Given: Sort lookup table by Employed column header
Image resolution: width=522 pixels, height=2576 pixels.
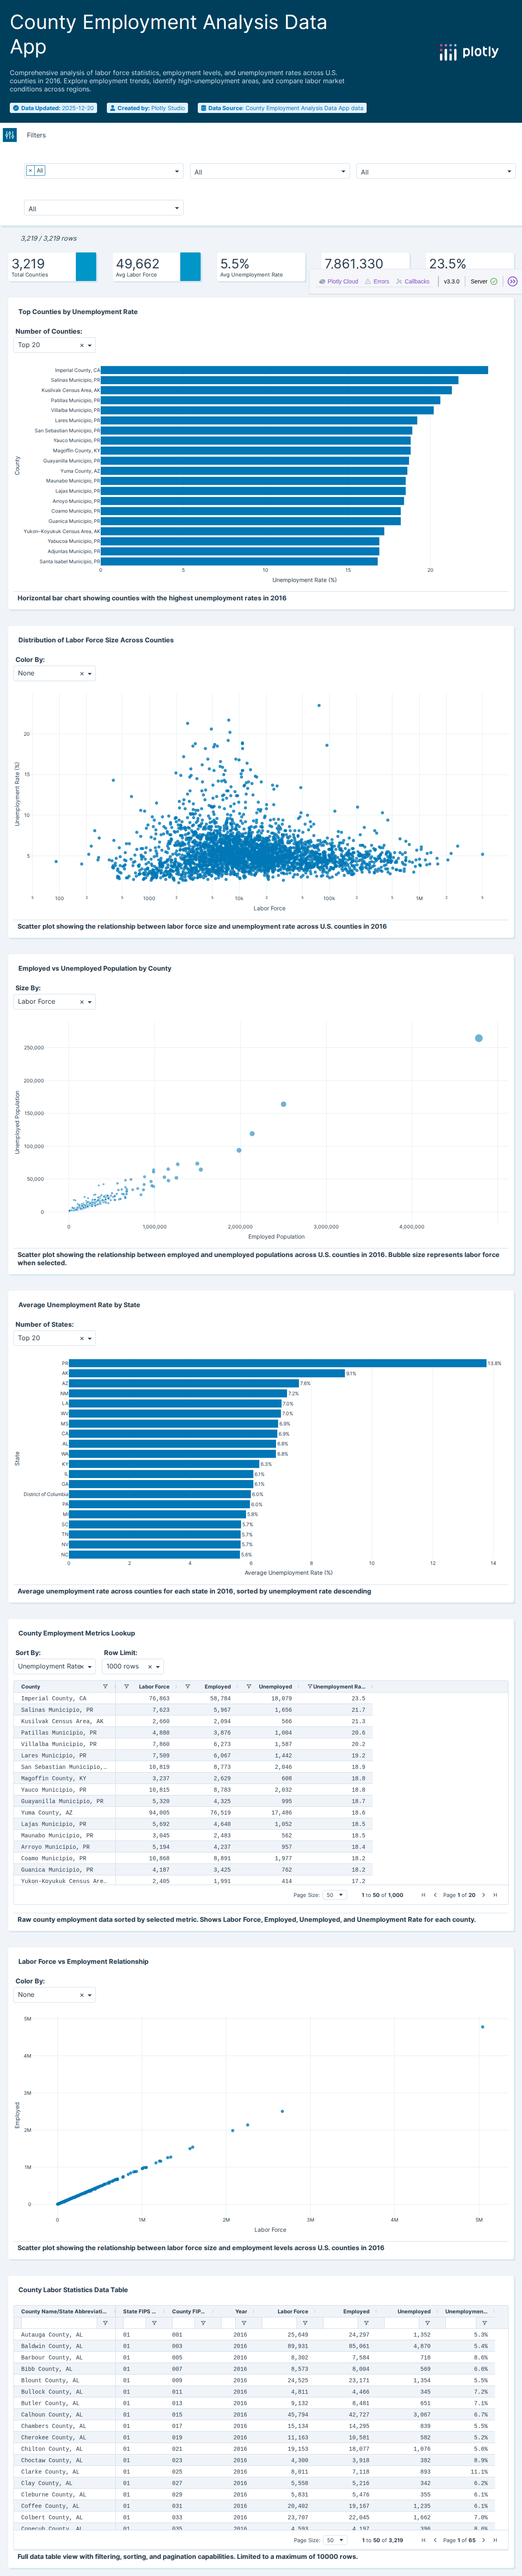Looking at the screenshot, I should pyautogui.click(x=217, y=1686).
